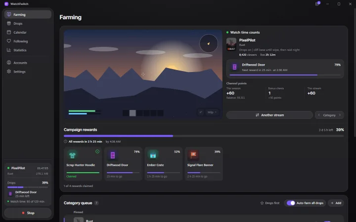Screen dimensions: 356x222
Task: Open the Settings page
Action: pos(28,72)
